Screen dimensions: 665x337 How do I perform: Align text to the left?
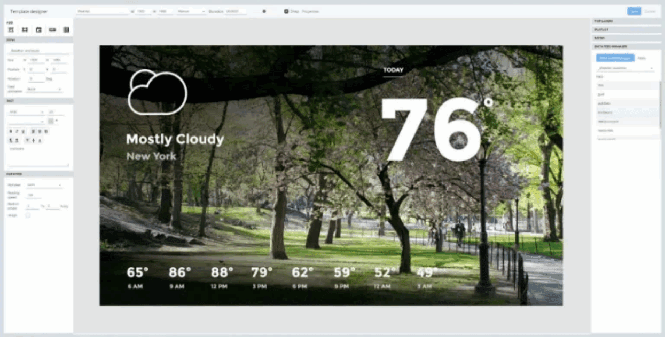(32, 131)
